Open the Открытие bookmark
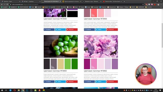 pyautogui.click(x=103, y=7)
